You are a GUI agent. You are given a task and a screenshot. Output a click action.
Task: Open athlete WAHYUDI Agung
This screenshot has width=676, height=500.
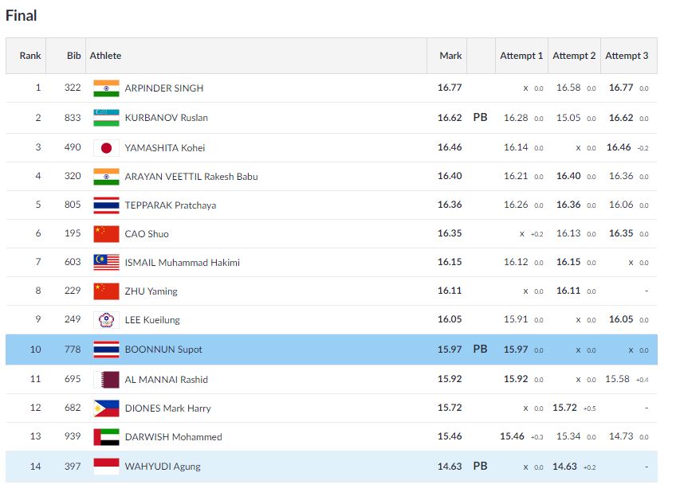[163, 467]
